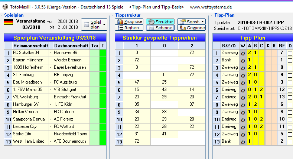293x159 pixels.
Task: Click the Heimmannschaft column header
Action: click(30, 46)
